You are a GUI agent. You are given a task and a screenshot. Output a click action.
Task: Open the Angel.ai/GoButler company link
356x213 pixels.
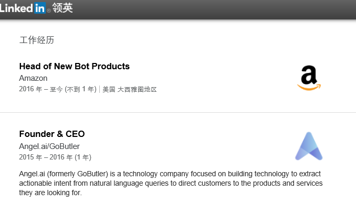click(49, 146)
